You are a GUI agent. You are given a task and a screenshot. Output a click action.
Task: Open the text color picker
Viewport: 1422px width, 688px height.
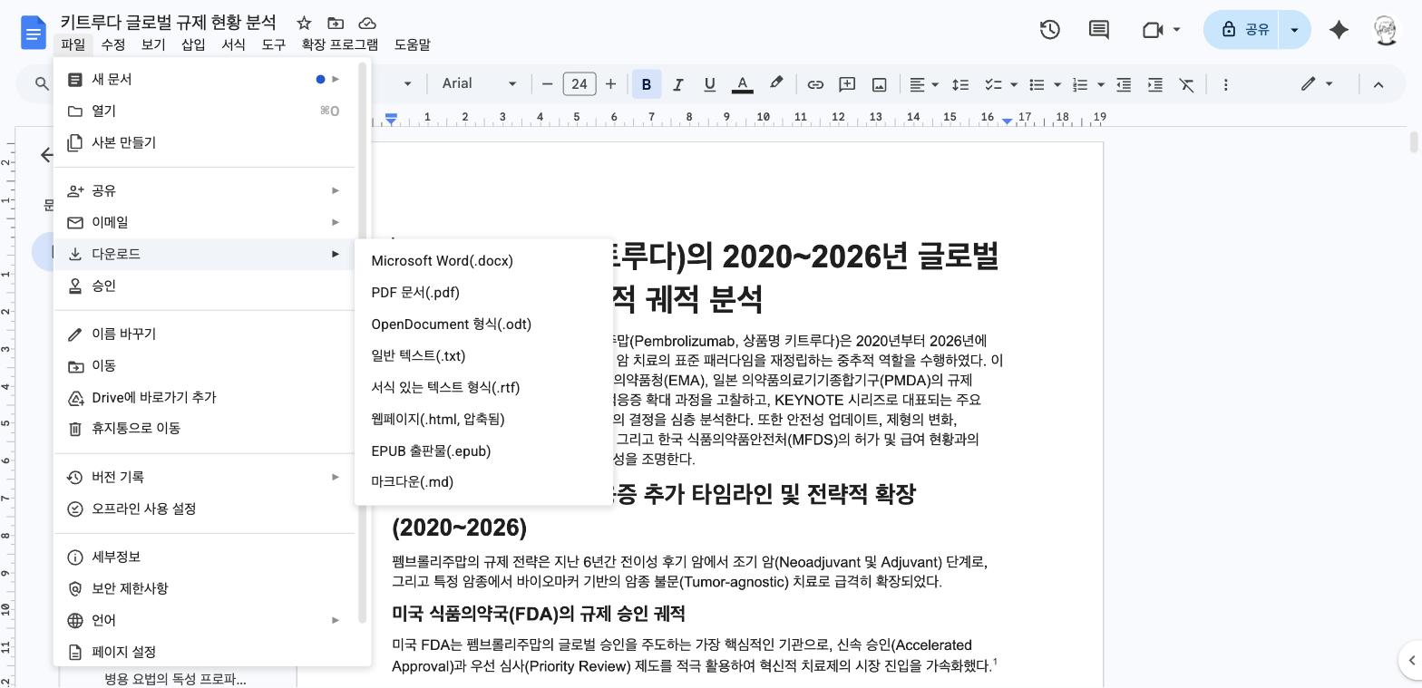click(742, 84)
